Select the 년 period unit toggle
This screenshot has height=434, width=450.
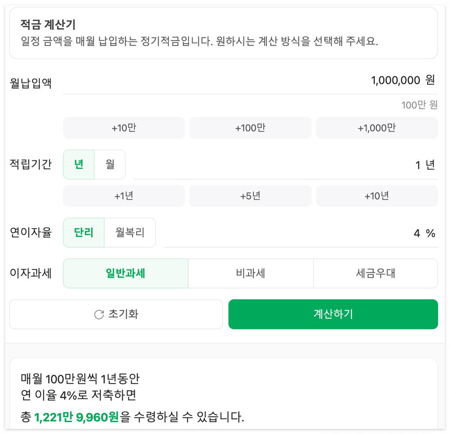coord(79,164)
